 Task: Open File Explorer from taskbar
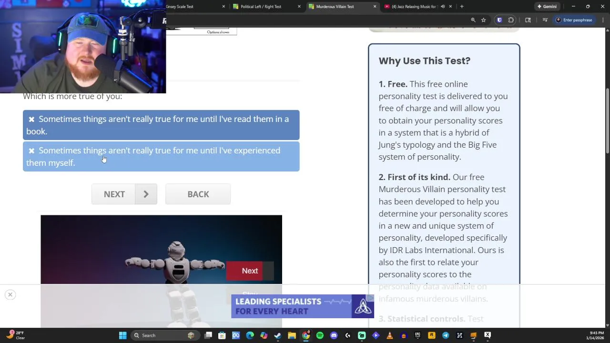click(292, 335)
